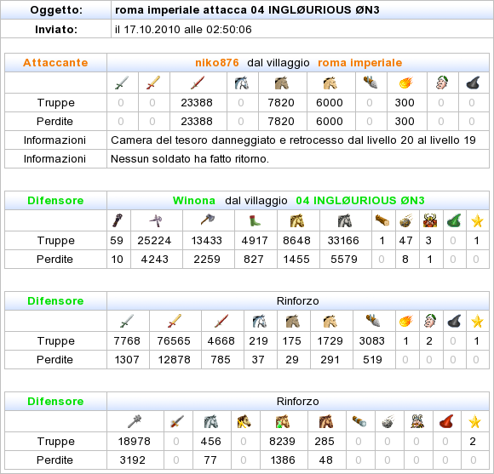Viewport: 494px width, 474px height.
Task: Click the Paladin horse icon above 8648
Action: (x=297, y=220)
